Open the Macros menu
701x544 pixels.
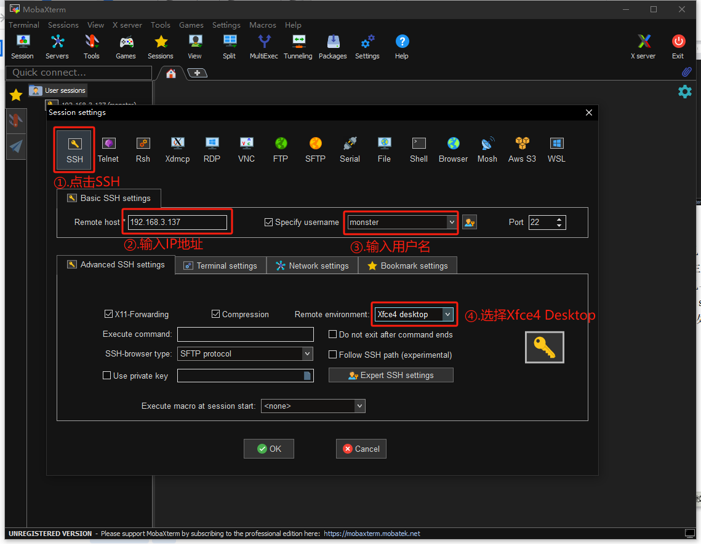pyautogui.click(x=262, y=25)
